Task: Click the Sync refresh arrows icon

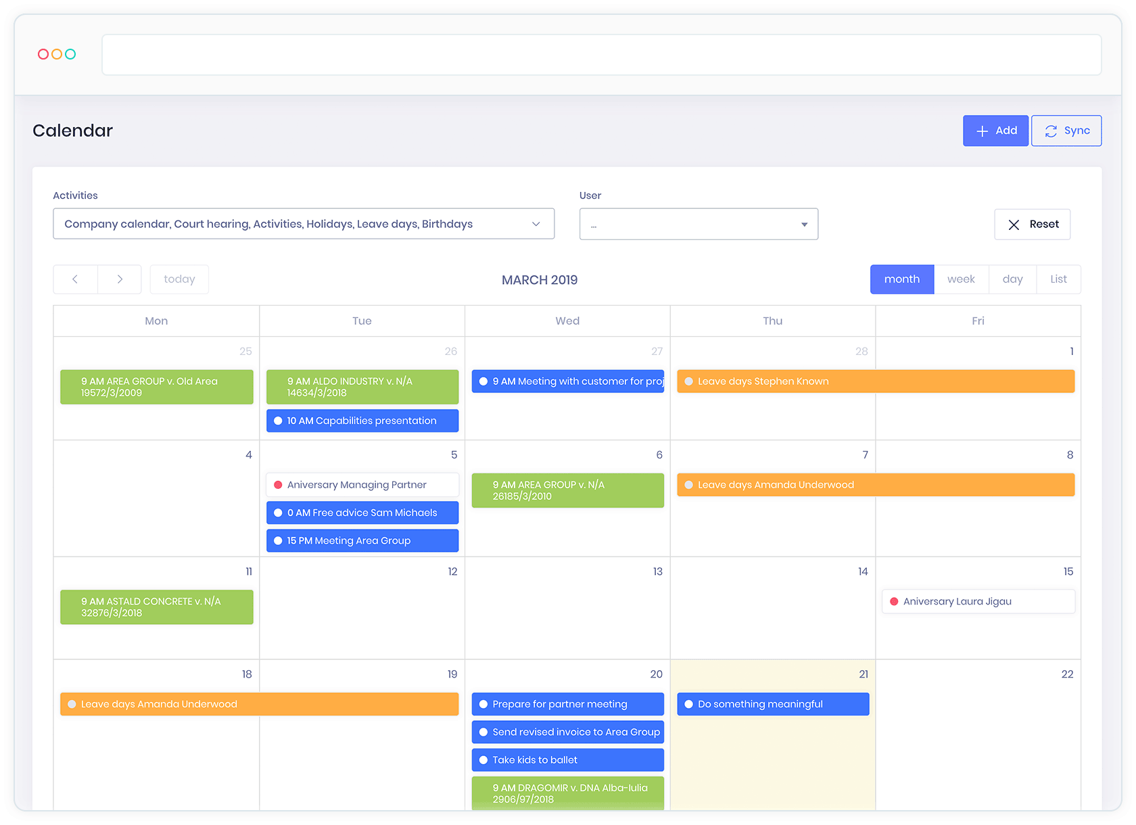Action: [1051, 131]
